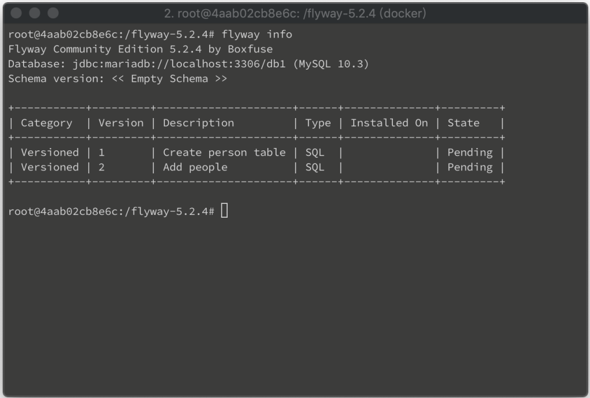This screenshot has height=398, width=590.
Task: Click 'Versioned' in the version 1 row
Action: (50, 153)
